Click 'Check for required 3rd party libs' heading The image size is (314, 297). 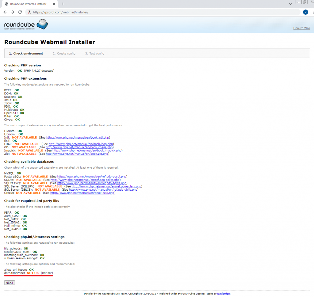32,201
